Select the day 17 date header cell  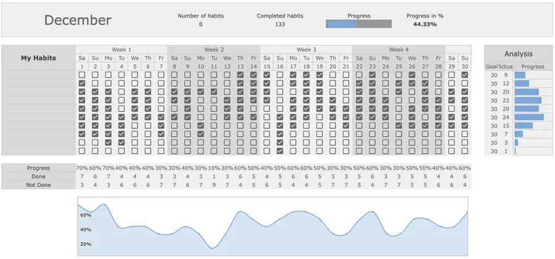click(x=293, y=67)
